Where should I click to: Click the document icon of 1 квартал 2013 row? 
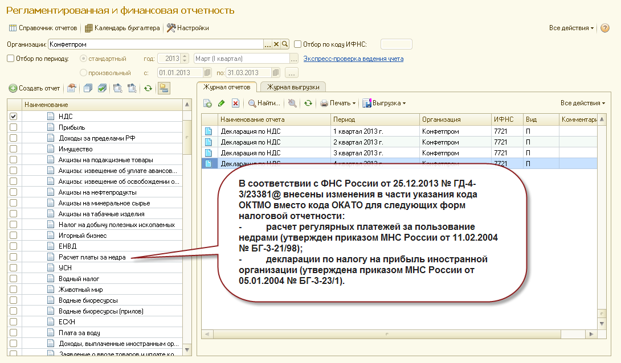click(x=209, y=131)
